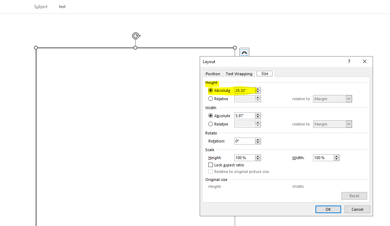Select Height Absolute radio button

[x=211, y=90]
